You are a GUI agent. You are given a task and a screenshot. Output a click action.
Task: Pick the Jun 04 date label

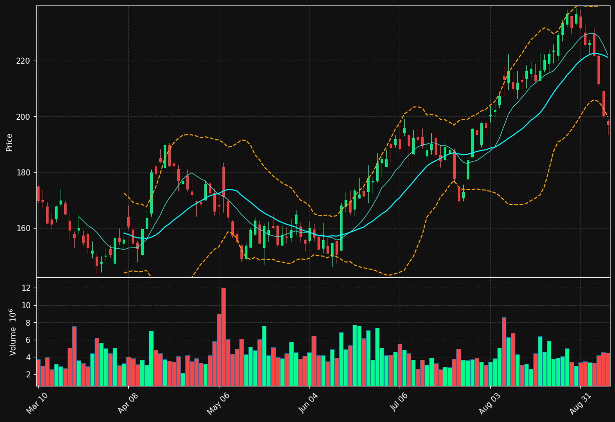(x=309, y=403)
